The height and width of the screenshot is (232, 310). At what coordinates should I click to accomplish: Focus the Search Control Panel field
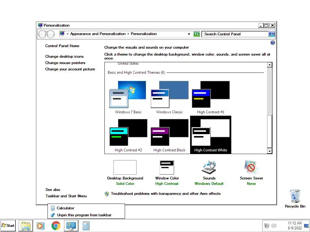(x=235, y=34)
